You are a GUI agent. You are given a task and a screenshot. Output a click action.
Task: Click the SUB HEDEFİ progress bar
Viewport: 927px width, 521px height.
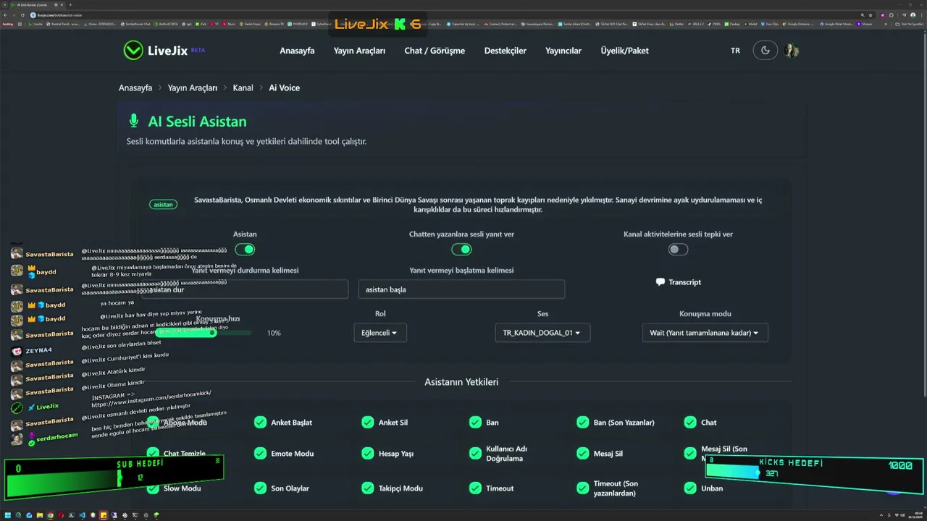pos(114,478)
